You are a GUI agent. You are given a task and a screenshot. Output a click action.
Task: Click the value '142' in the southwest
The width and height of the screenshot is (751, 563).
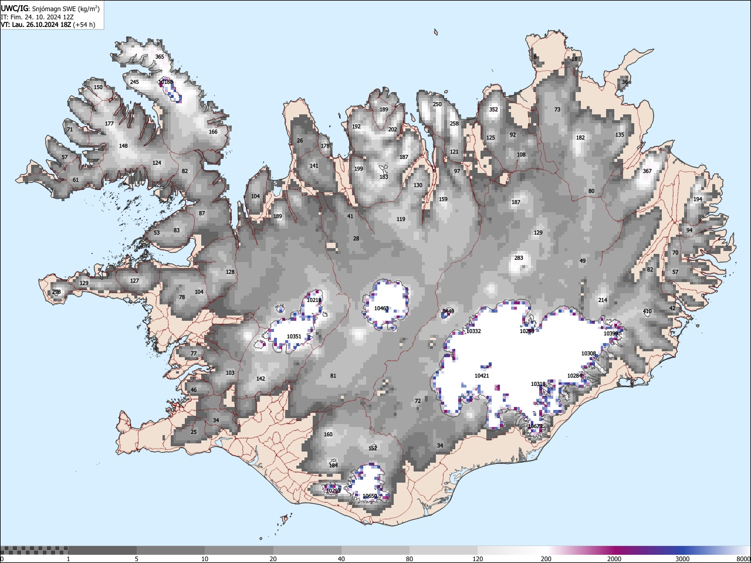(261, 379)
